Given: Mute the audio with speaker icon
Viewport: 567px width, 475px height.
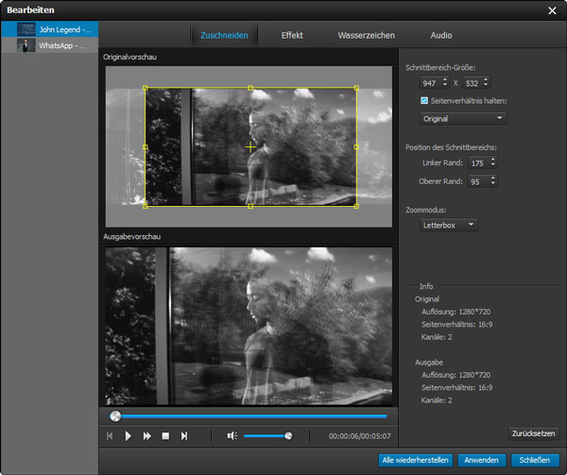Looking at the screenshot, I should (x=232, y=436).
